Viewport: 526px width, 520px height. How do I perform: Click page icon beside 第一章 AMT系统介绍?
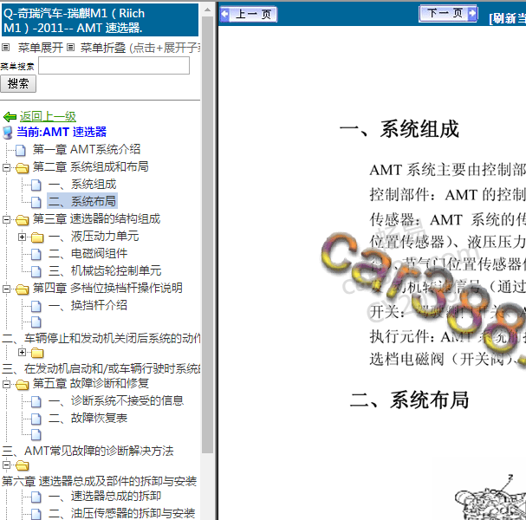(x=21, y=150)
